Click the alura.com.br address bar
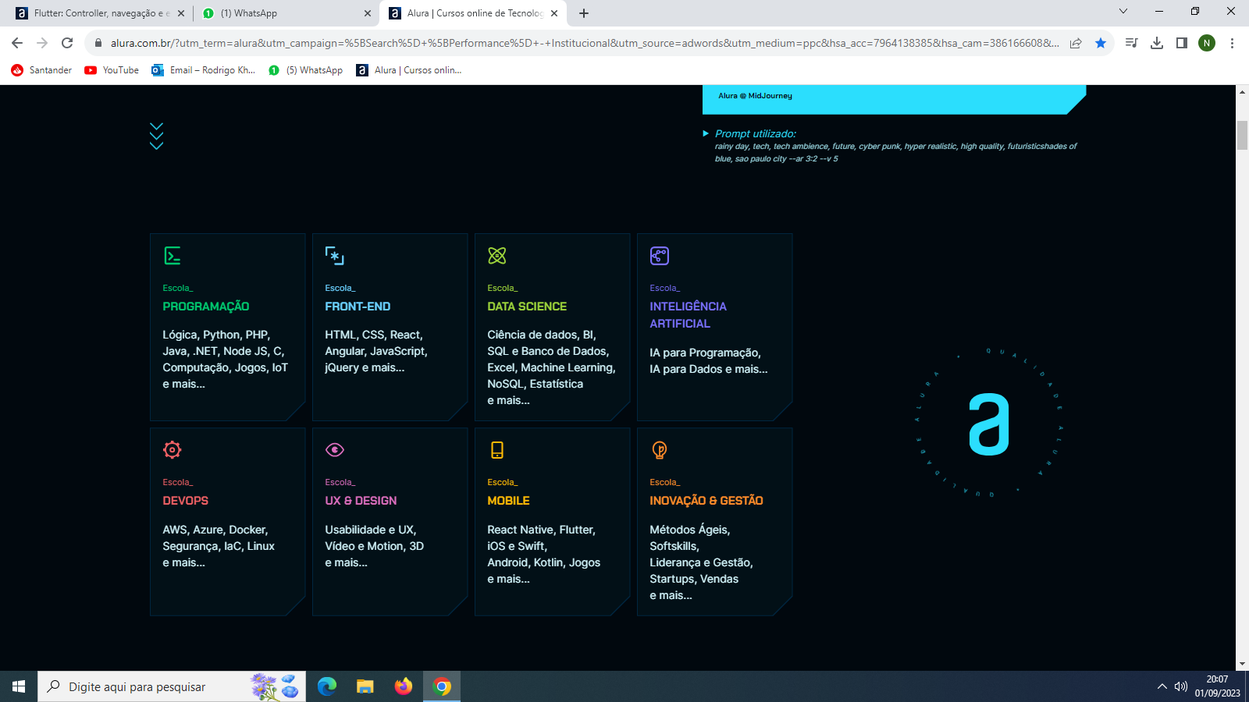Screen dimensions: 1249x702 pos(584,43)
